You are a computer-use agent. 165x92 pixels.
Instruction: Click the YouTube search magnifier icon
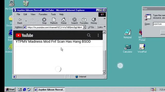tap(89, 35)
